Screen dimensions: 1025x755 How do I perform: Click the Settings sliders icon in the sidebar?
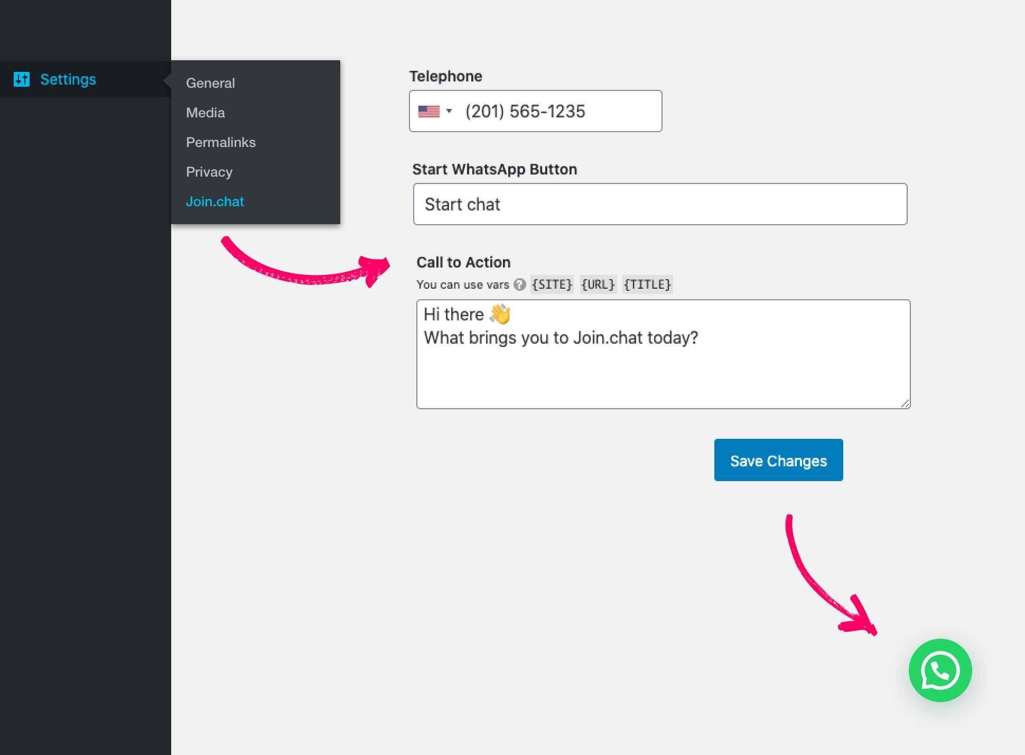click(x=22, y=79)
